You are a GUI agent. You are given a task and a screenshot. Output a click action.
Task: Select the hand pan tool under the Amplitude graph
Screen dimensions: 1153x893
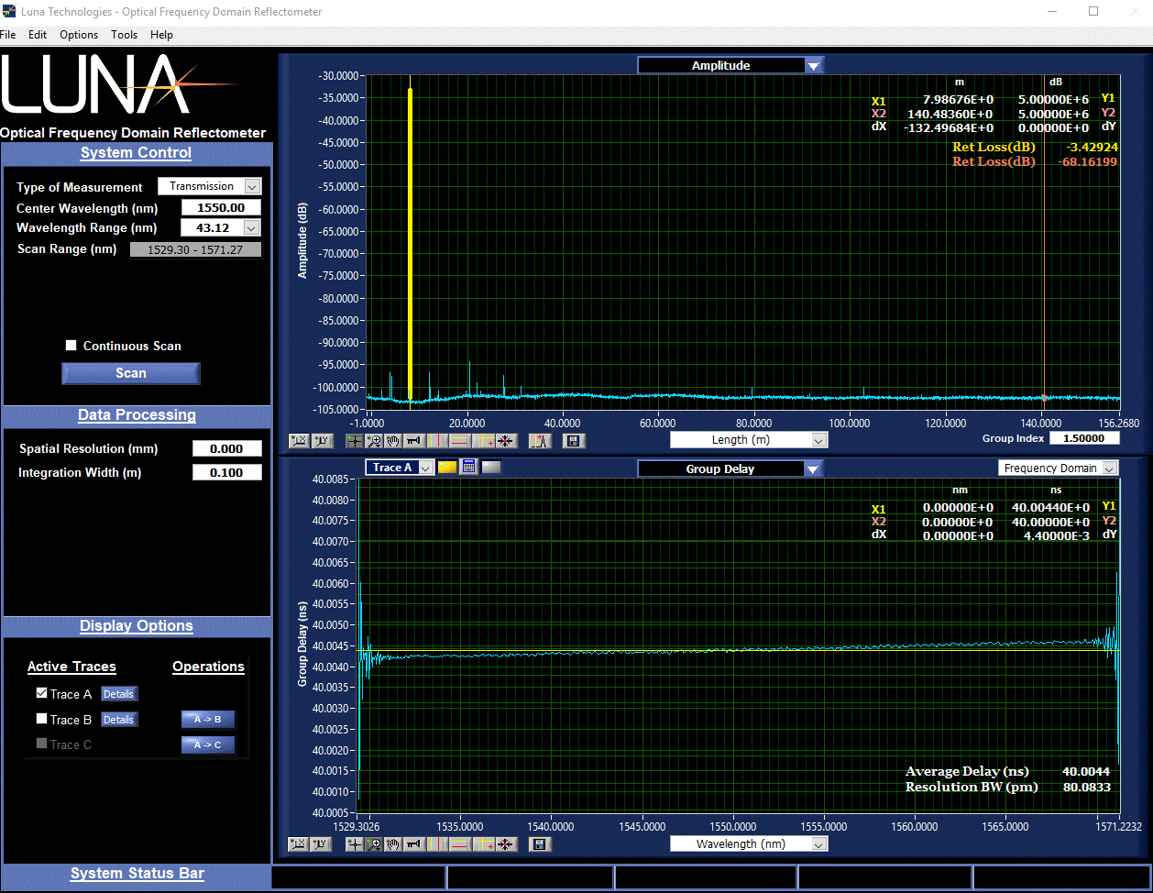(x=393, y=441)
